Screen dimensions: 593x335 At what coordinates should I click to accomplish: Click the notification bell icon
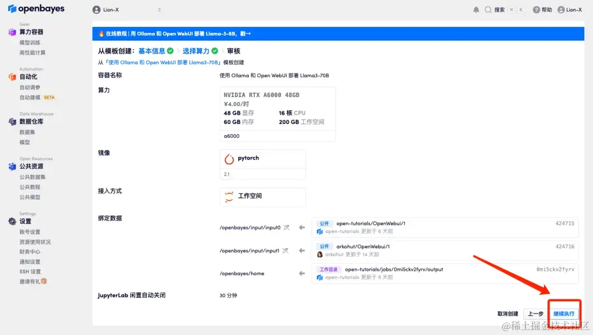[475, 9]
